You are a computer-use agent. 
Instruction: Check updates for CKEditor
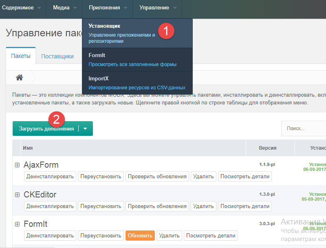coord(157,206)
